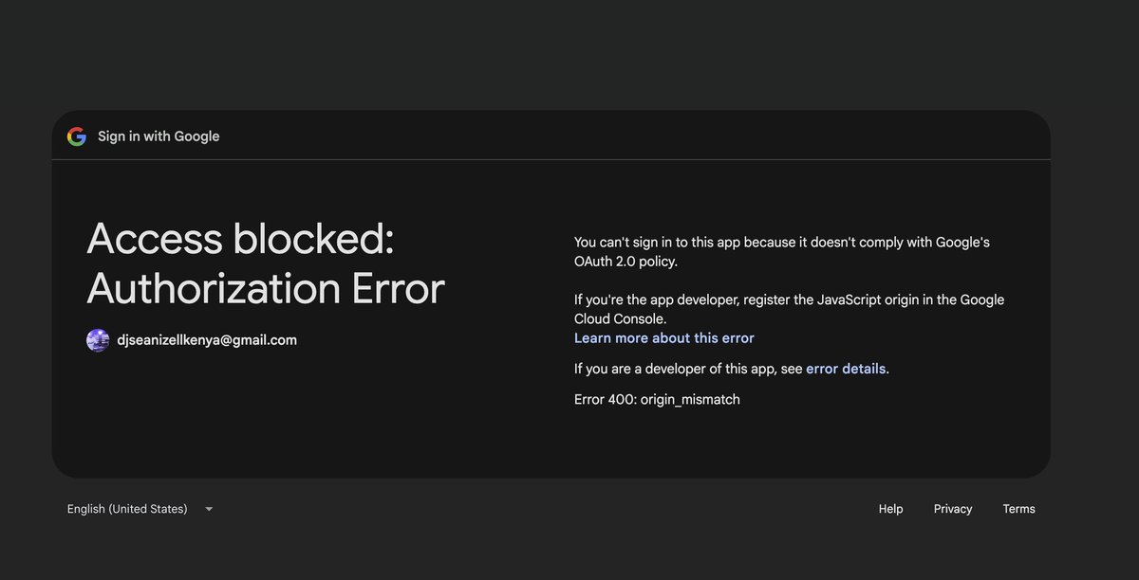The height and width of the screenshot is (580, 1139).
Task: Click the account avatar beside djseanizellkenya@gmail.com
Action: pos(98,340)
